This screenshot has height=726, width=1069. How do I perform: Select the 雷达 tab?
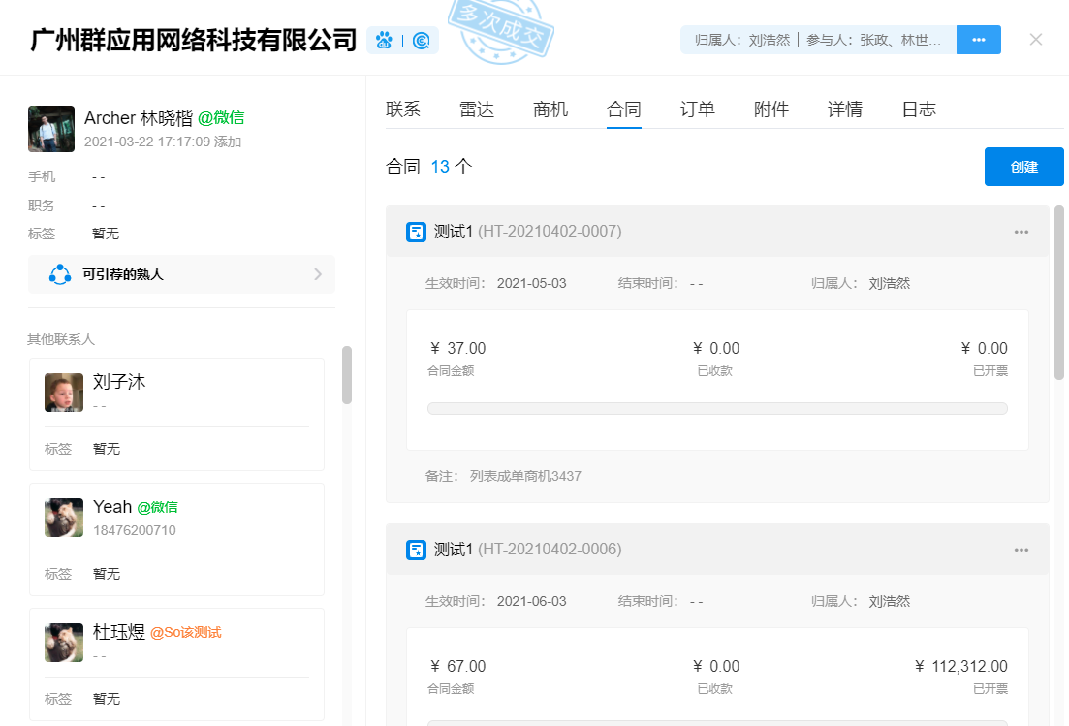(x=477, y=110)
